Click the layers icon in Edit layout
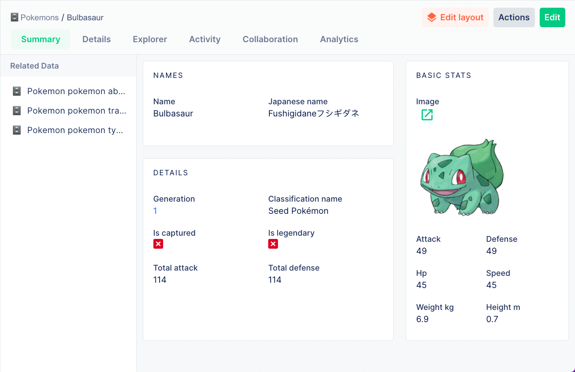 432,17
